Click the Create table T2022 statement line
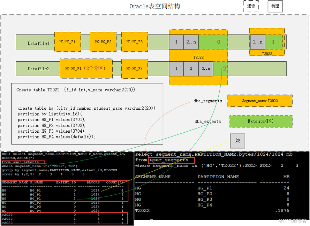Screen dimensions: 310x226 click(76, 90)
